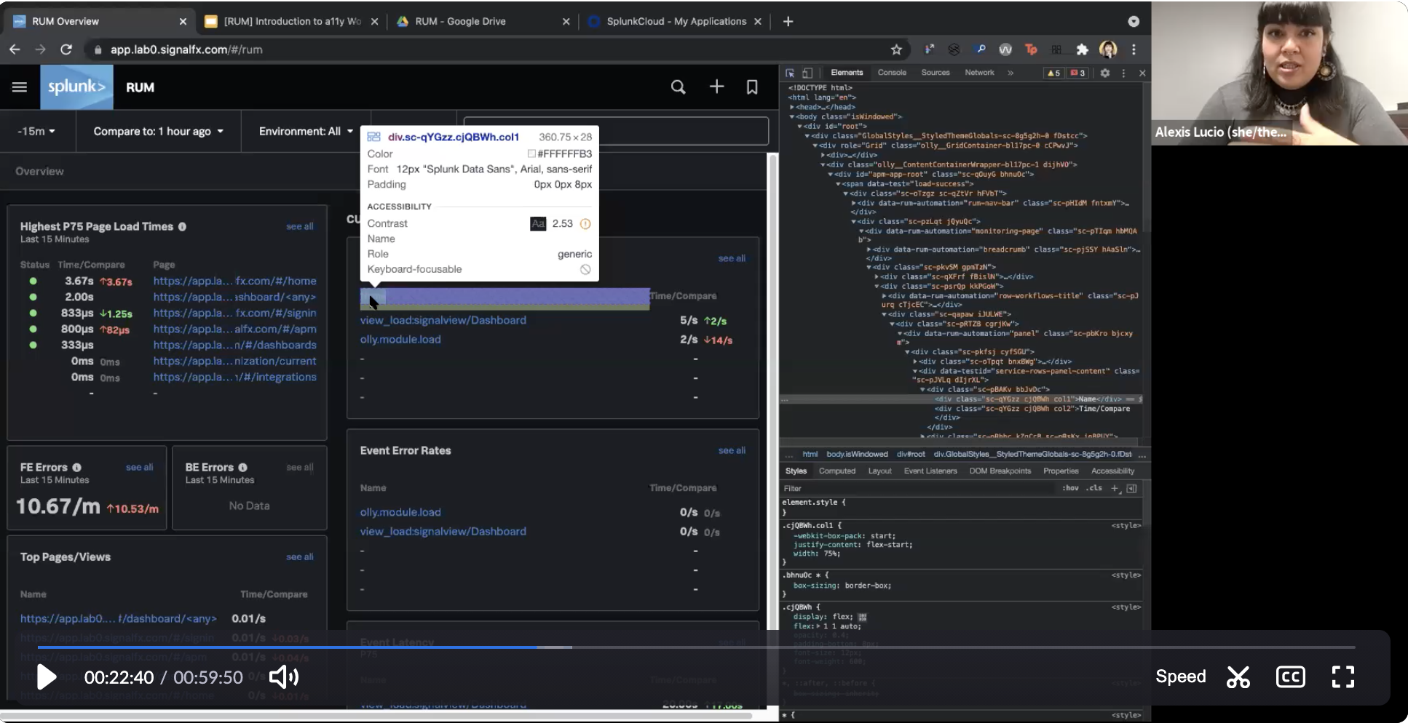The image size is (1408, 723).
Task: Collapse the div id=root node
Action: click(800, 126)
